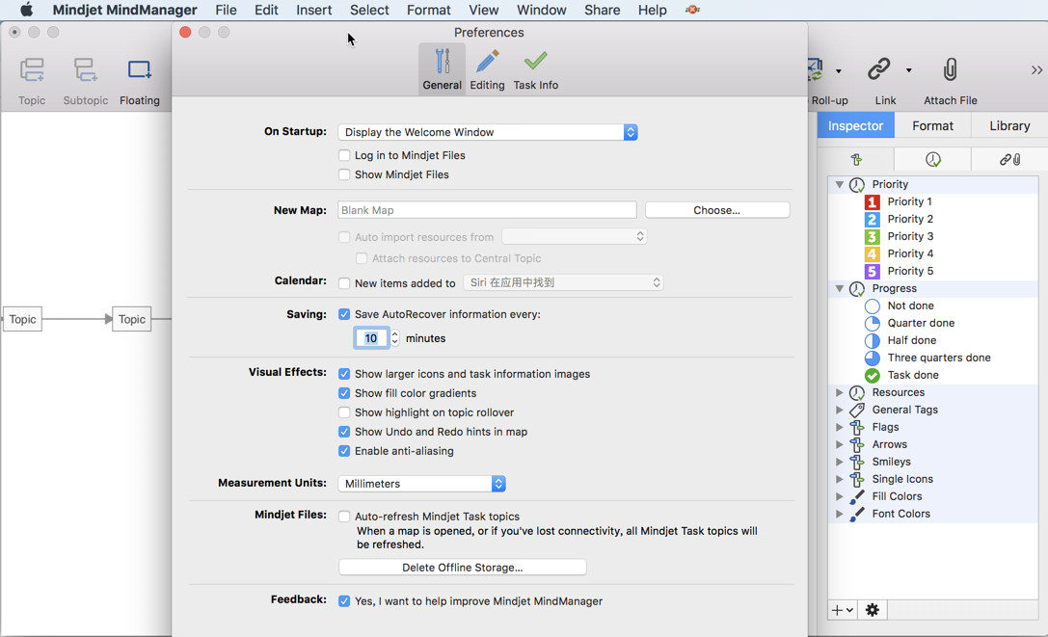Select the task info clock icon tab
The width and height of the screenshot is (1048, 637).
click(933, 159)
